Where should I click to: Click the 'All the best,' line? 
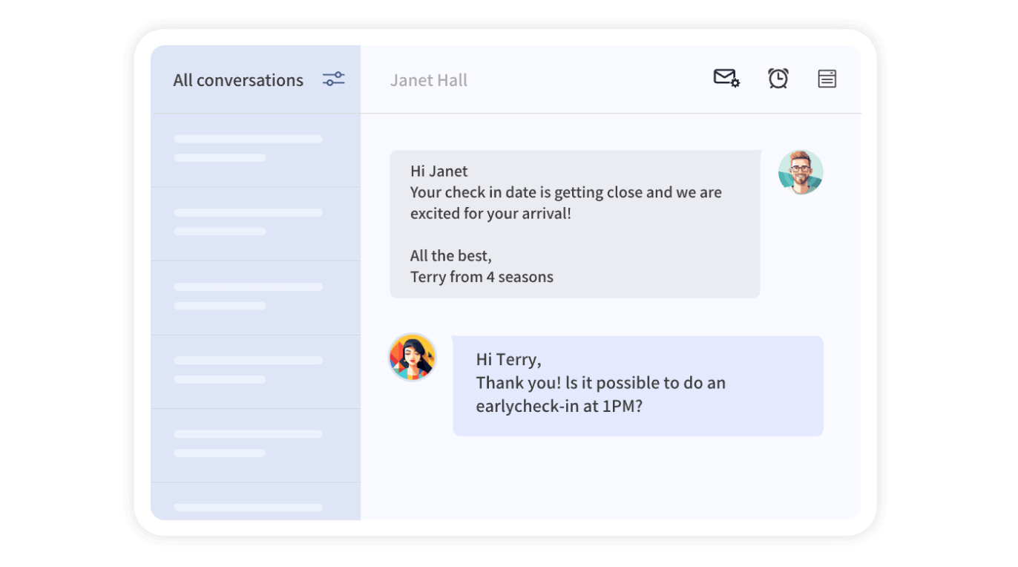point(451,256)
